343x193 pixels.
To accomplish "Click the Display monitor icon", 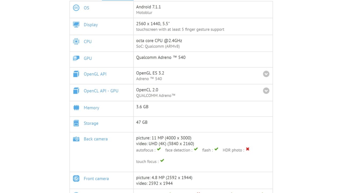I will pyautogui.click(x=76, y=25).
